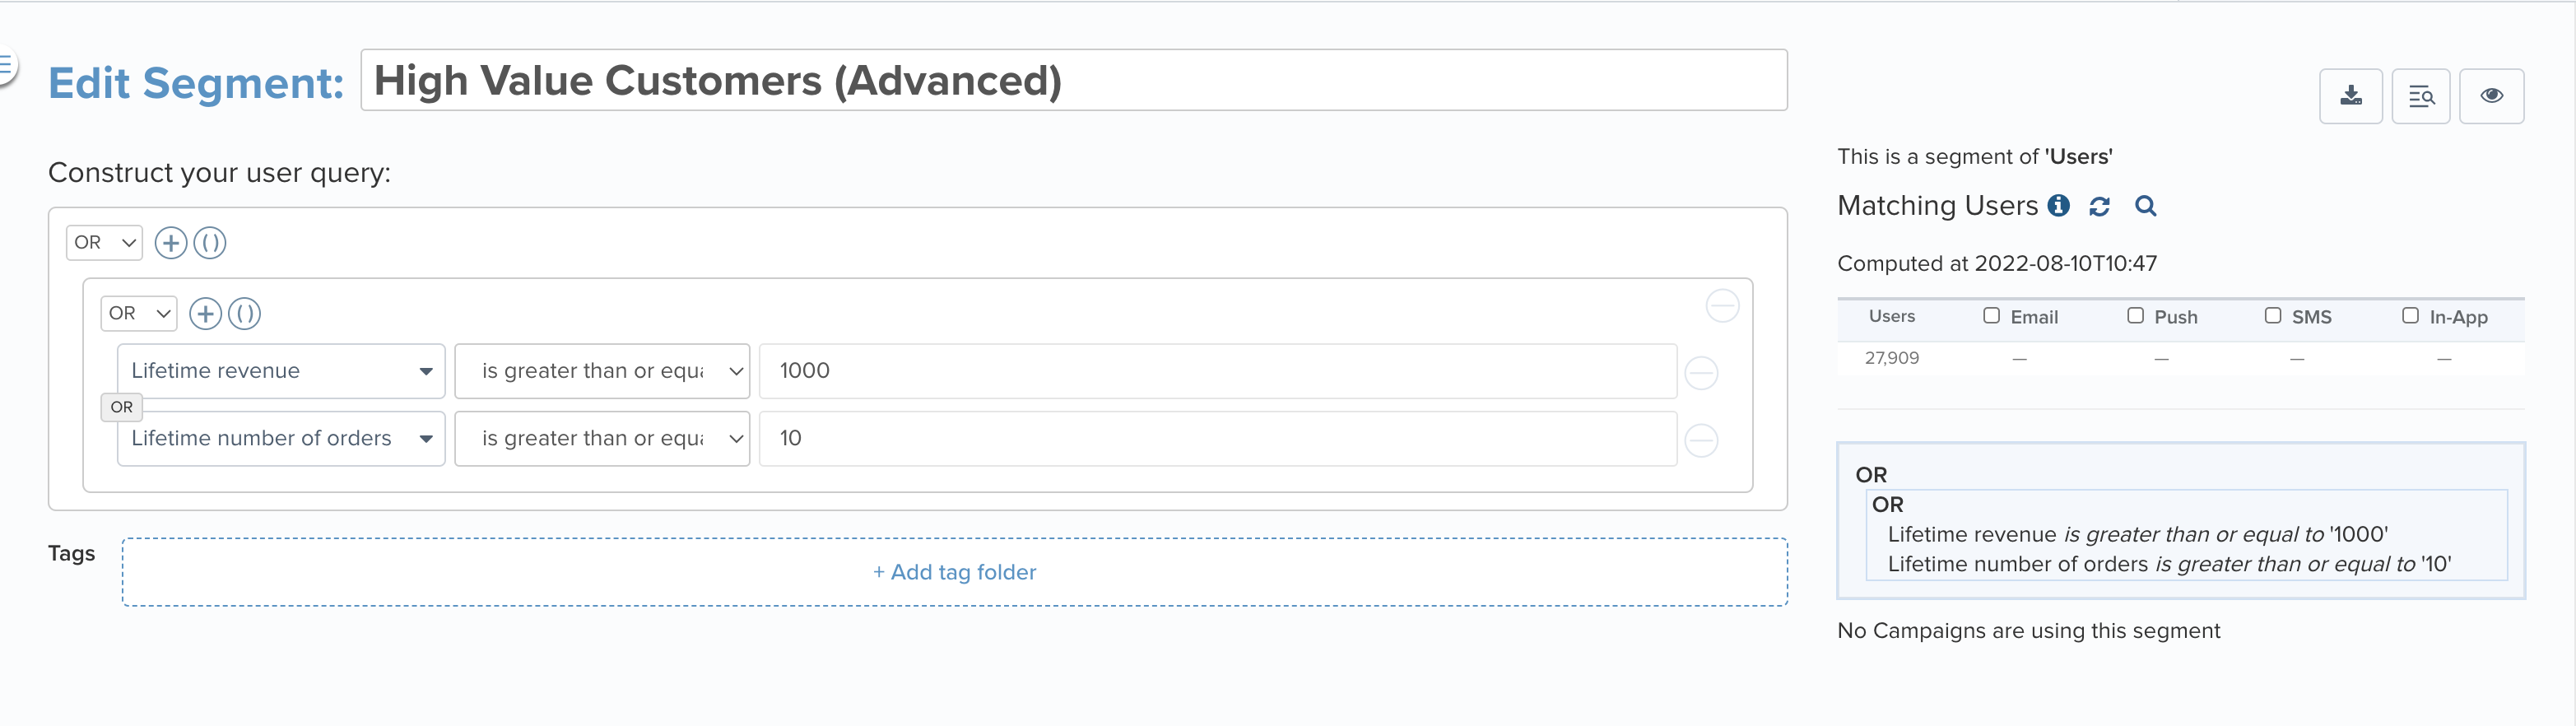
Task: Click the segment name input field
Action: point(1074,80)
